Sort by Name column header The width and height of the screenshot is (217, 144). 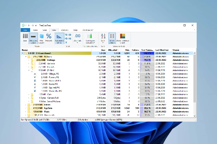pos(56,50)
